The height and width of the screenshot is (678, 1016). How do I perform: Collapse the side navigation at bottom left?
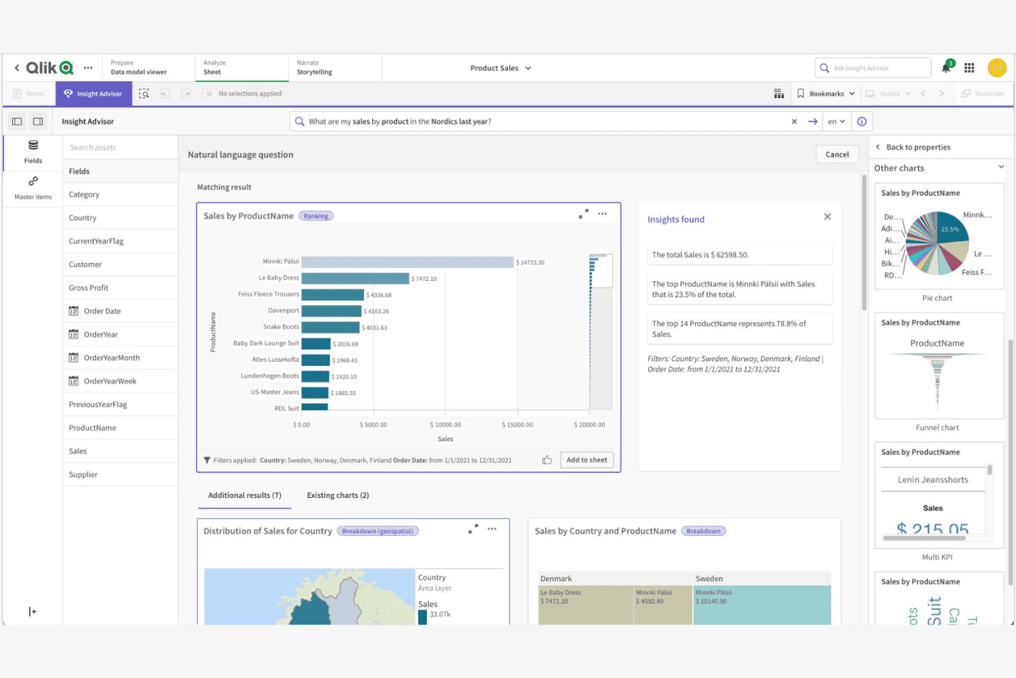32,611
